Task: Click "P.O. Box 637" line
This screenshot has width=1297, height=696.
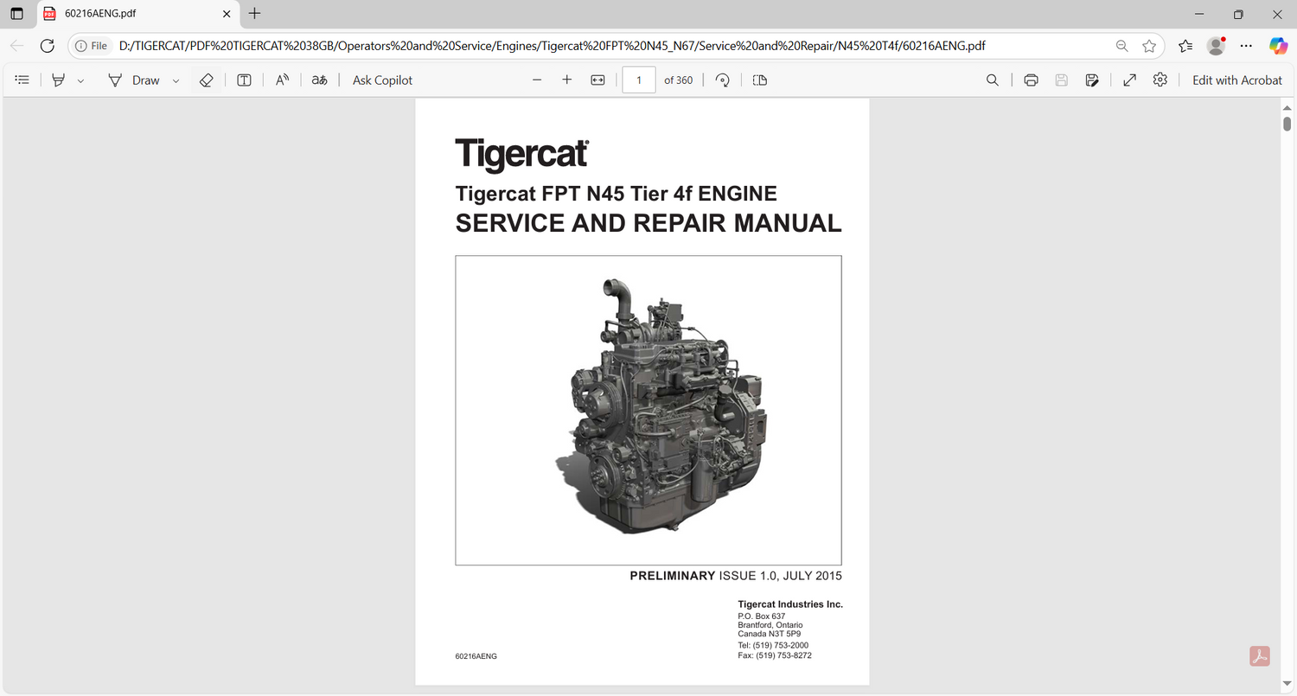Action: coord(762,616)
